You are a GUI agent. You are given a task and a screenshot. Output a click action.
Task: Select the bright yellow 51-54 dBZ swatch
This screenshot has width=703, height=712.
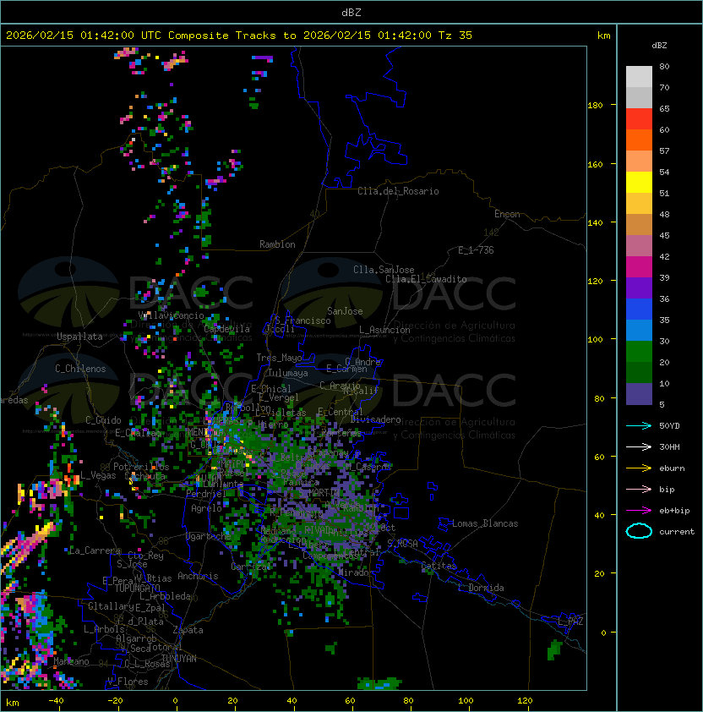[x=639, y=182]
